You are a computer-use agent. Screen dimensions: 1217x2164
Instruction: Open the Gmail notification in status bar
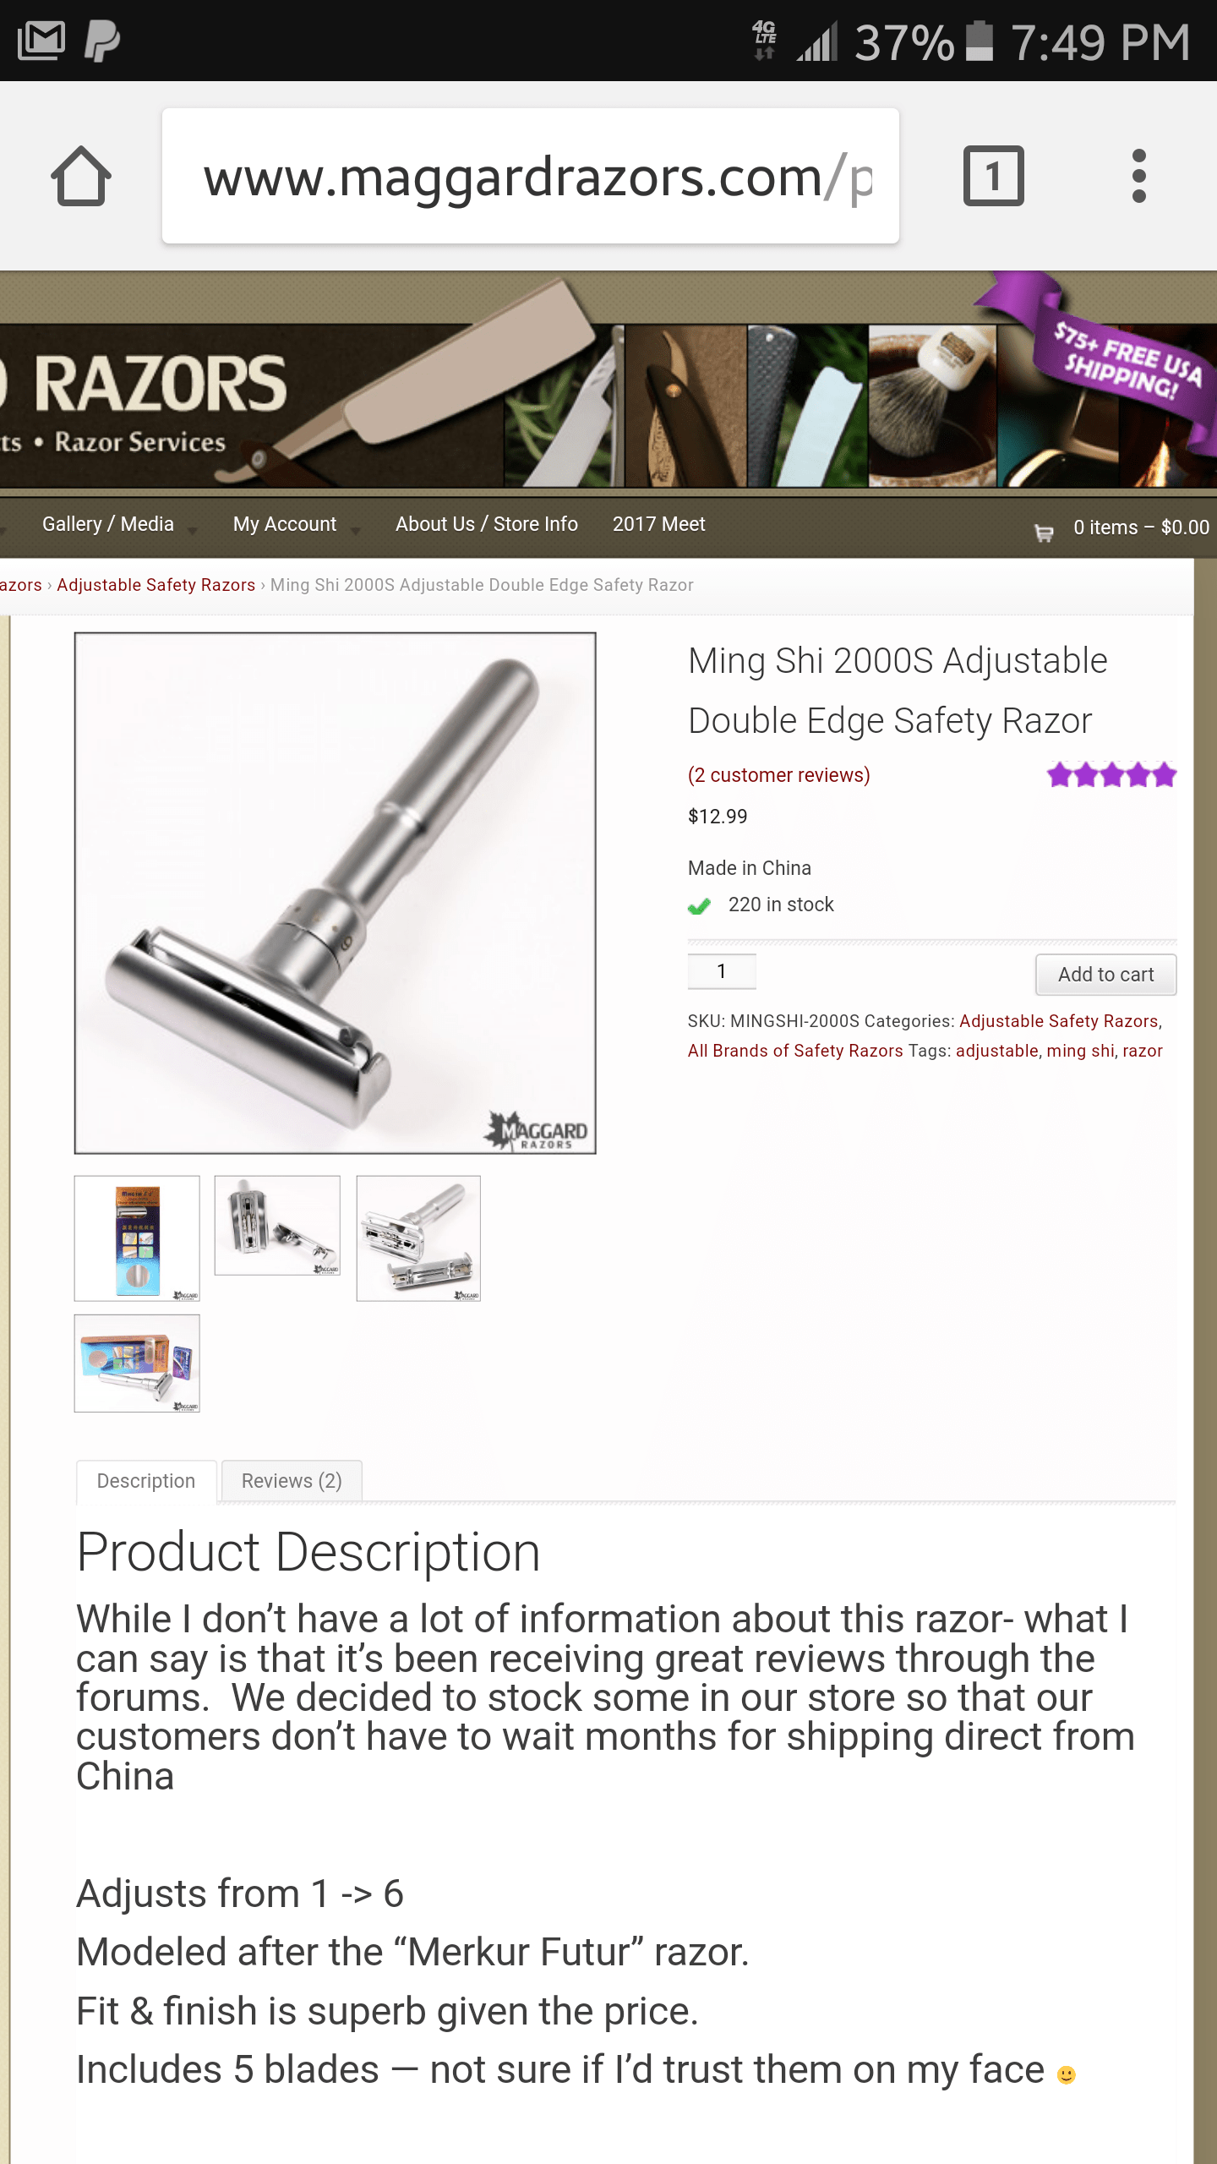[41, 41]
